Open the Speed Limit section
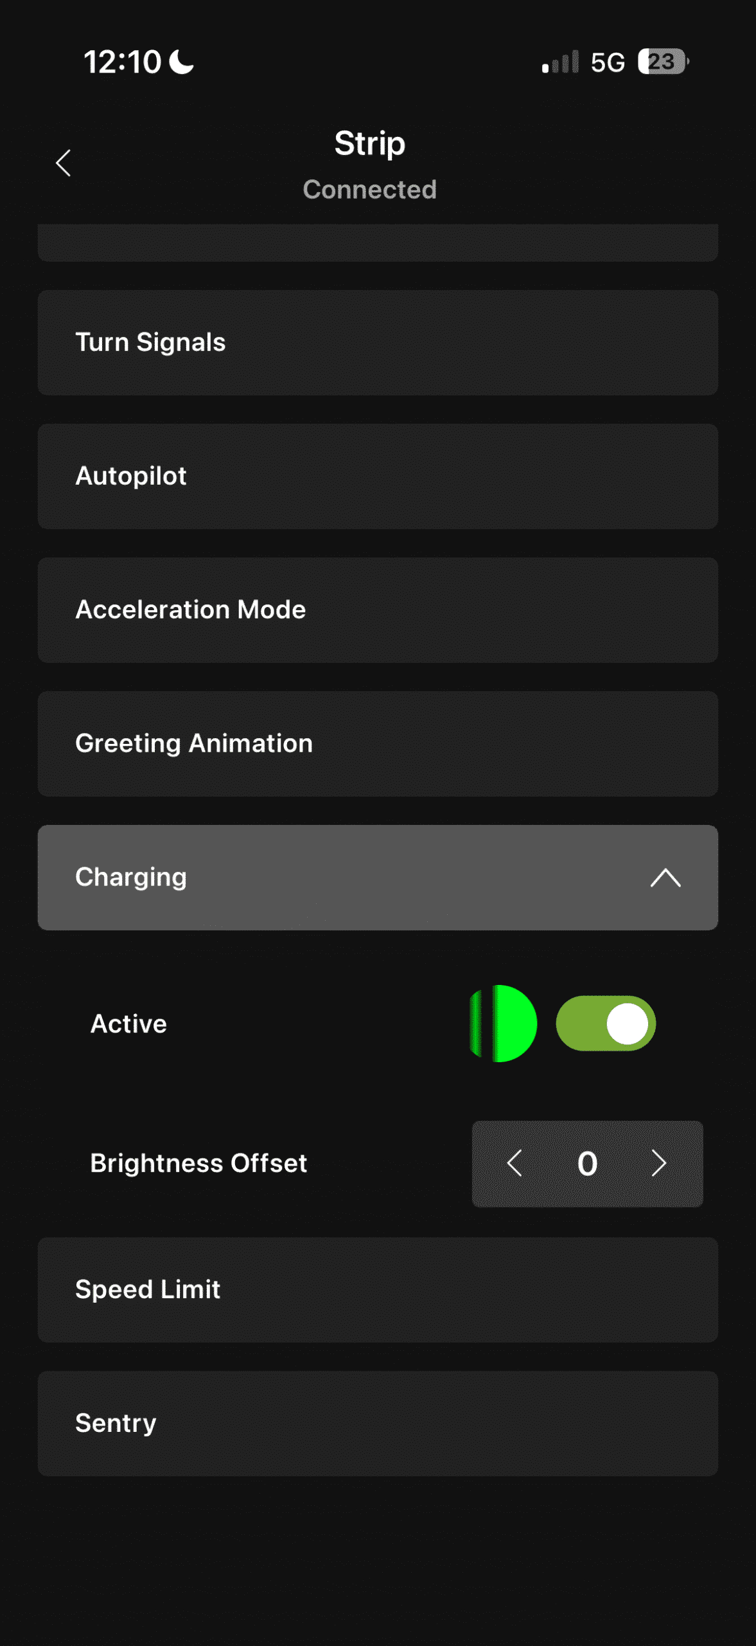This screenshot has height=1646, width=756. pos(378,1290)
